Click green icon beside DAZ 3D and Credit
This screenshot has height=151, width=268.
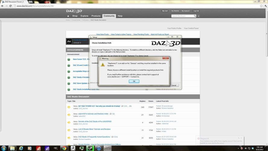point(69,66)
